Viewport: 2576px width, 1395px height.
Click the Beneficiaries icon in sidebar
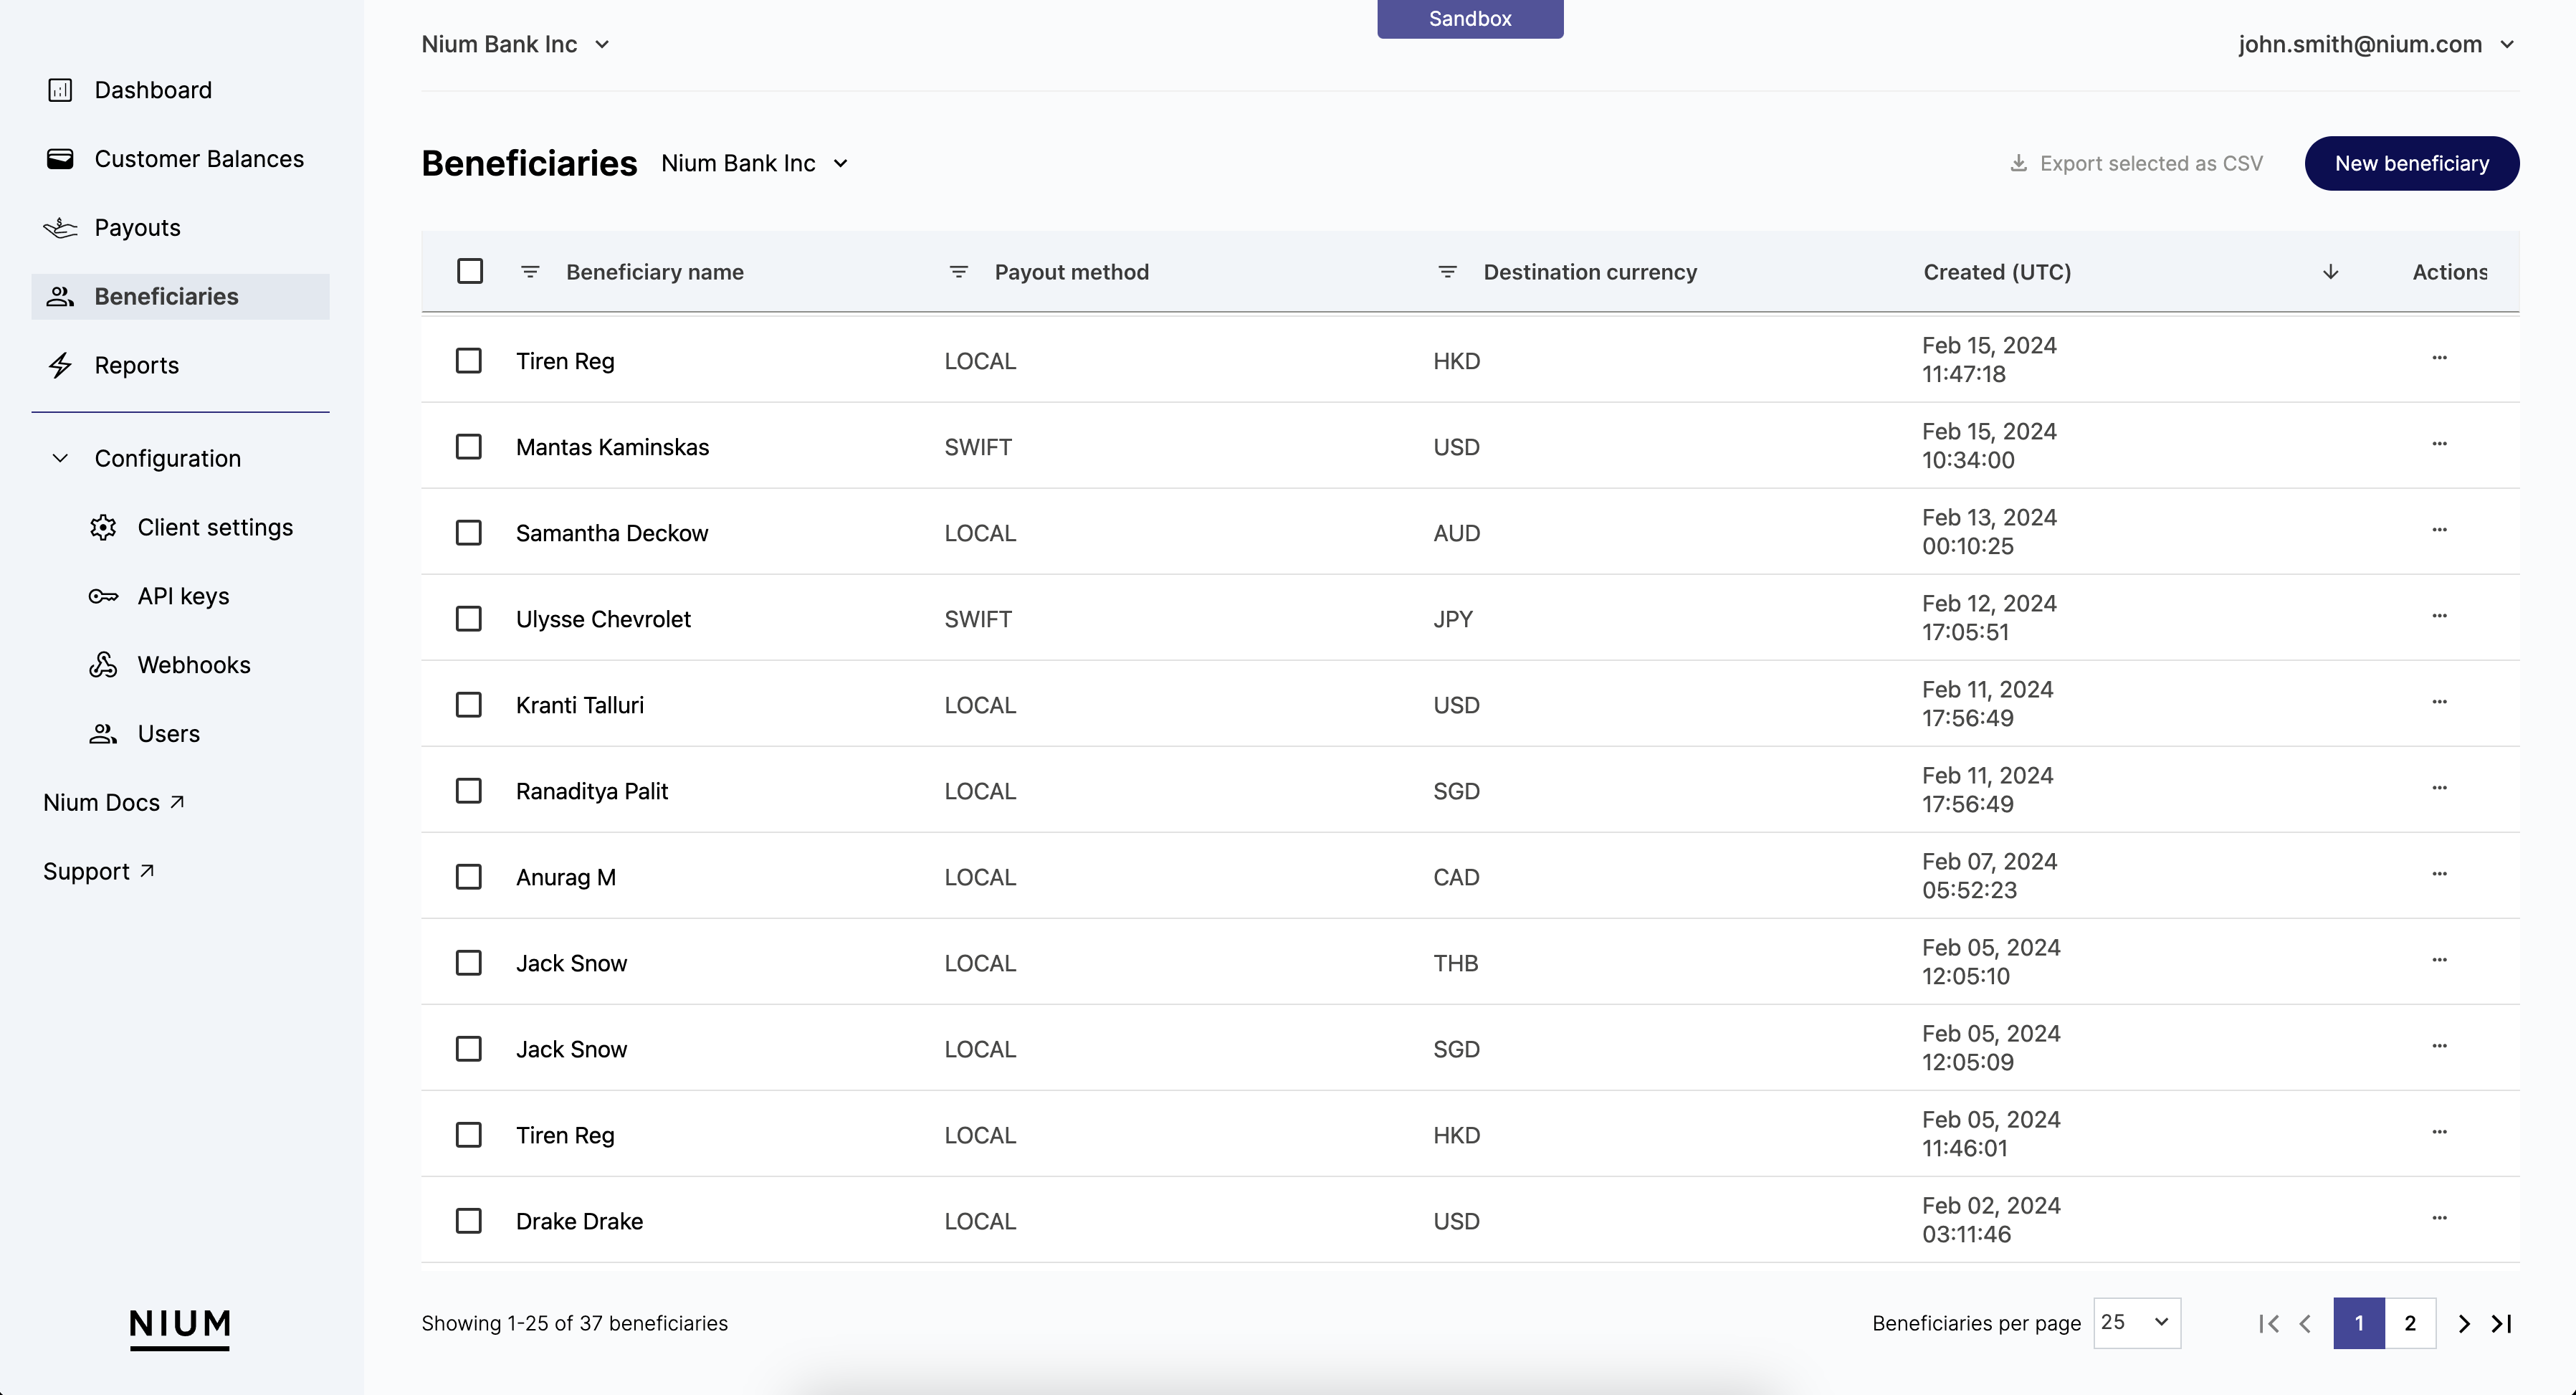click(60, 295)
